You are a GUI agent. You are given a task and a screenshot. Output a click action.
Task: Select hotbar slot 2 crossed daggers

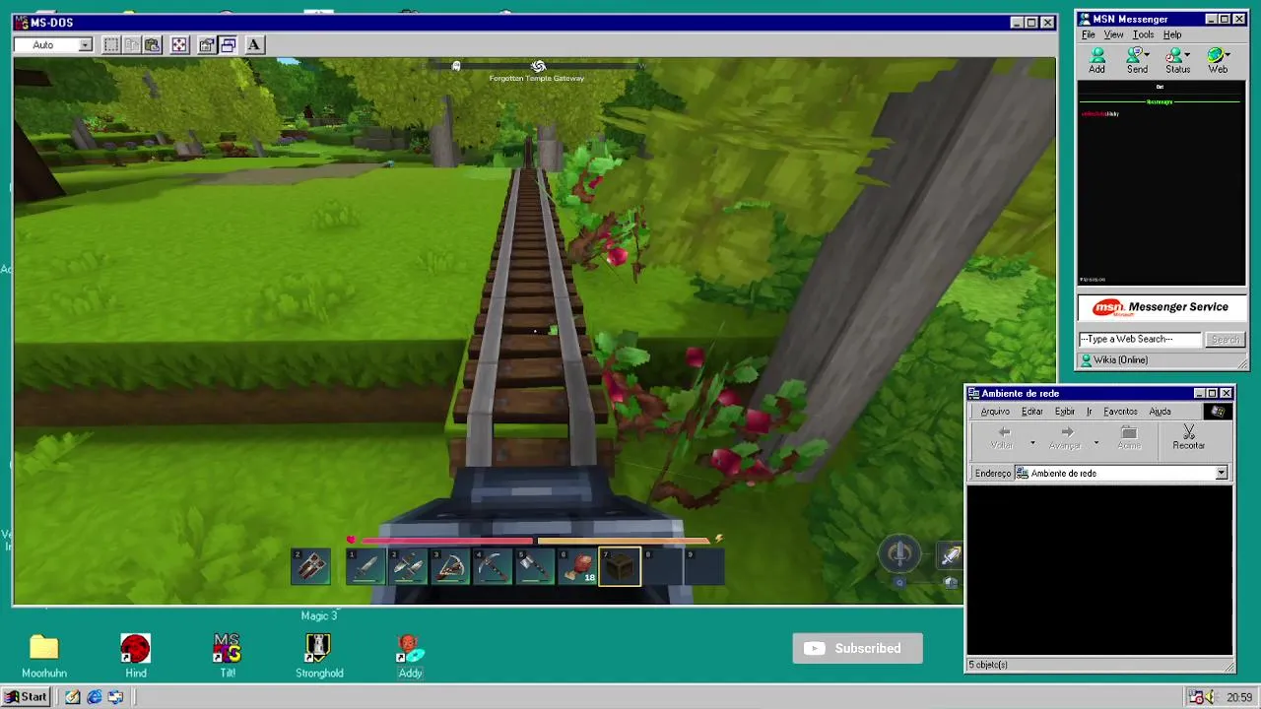[408, 567]
